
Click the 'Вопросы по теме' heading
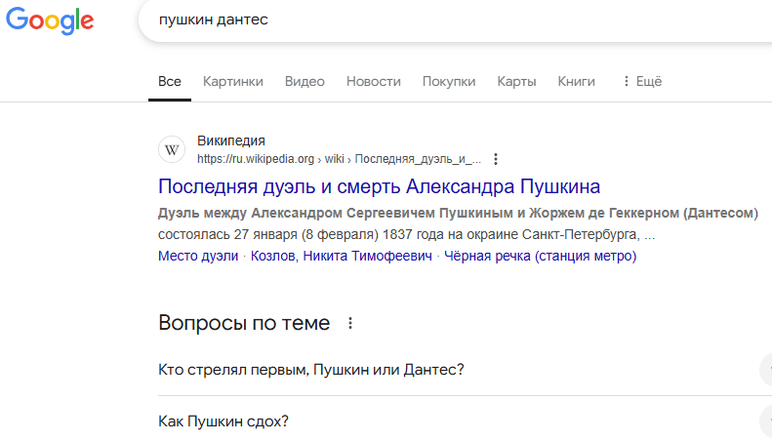244,323
